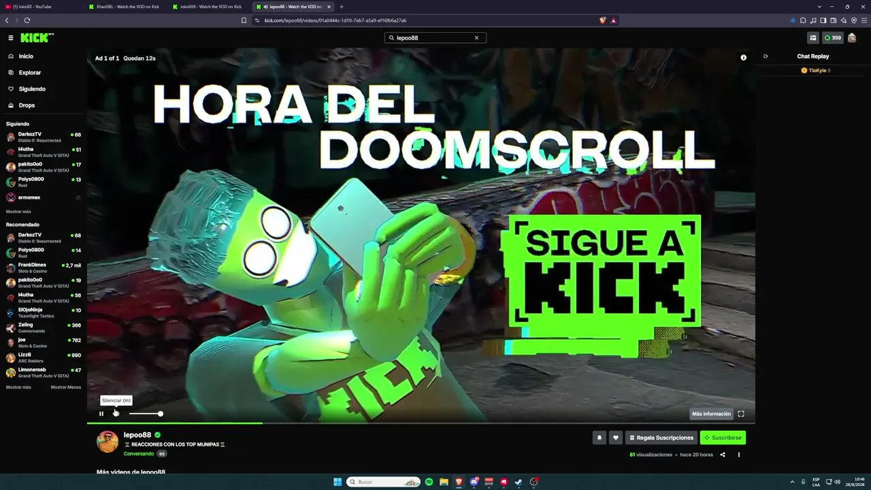Click the taskbar Buscar search box
Viewport: 871px width, 490px height.
coord(384,482)
